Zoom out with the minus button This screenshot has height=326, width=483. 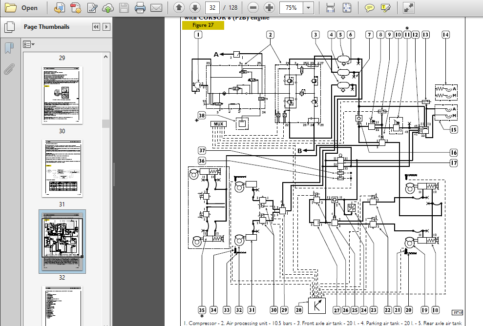click(253, 8)
